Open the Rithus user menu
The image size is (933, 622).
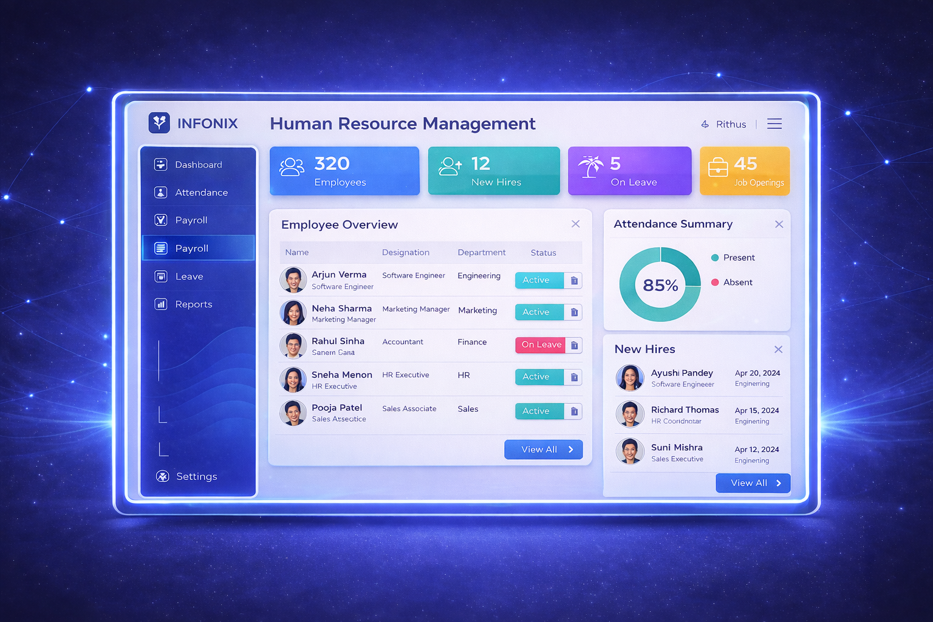(x=724, y=124)
